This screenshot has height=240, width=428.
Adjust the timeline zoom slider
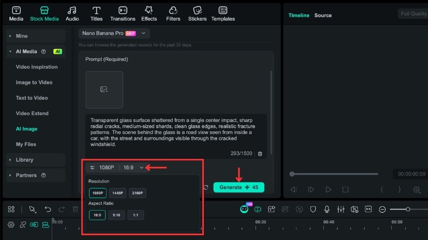point(409,209)
